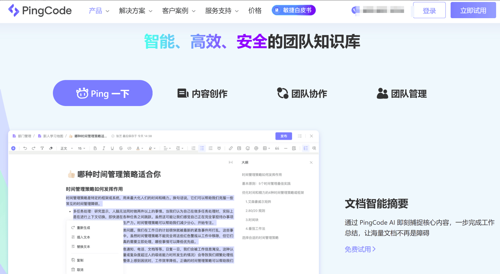Click the undo arrow in the editor toolbar
Screen dimensions: 500x274
click(x=25, y=148)
